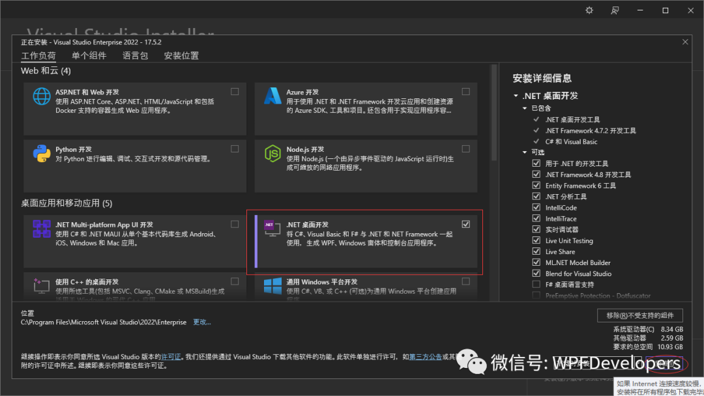This screenshot has height=396, width=704.
Task: Switch to the 单个组件 tab
Action: coord(89,55)
